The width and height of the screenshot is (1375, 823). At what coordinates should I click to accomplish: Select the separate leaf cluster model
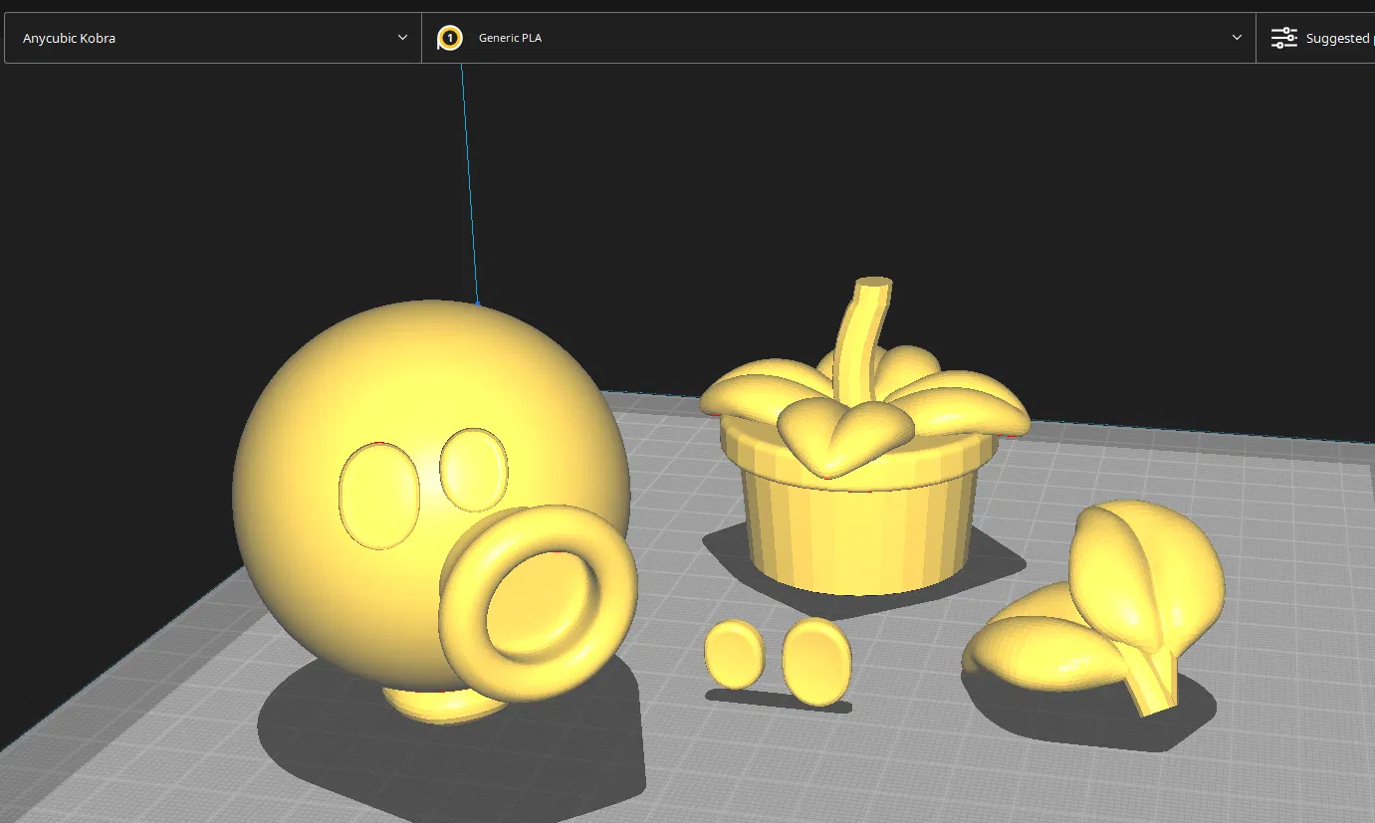click(1095, 609)
